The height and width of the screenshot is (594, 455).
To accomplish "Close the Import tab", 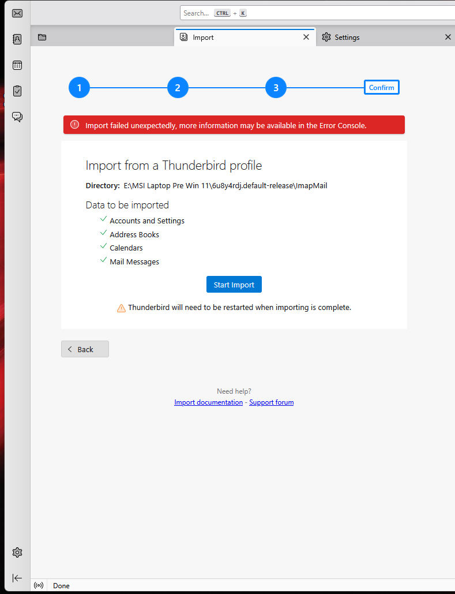I will [306, 37].
